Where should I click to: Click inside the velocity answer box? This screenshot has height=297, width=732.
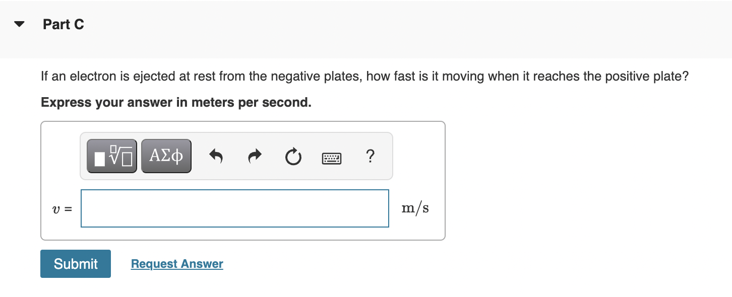point(234,208)
